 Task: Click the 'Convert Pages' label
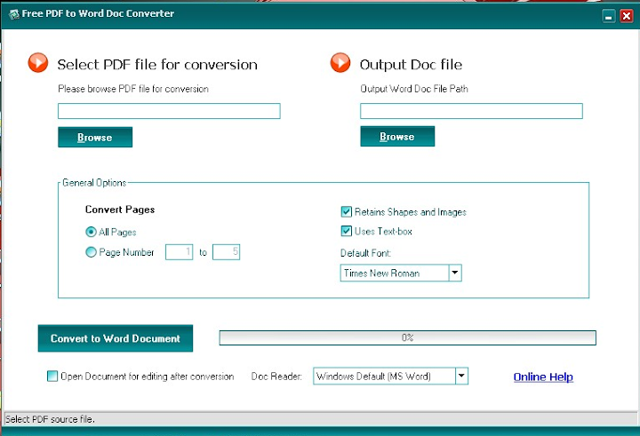pos(120,210)
